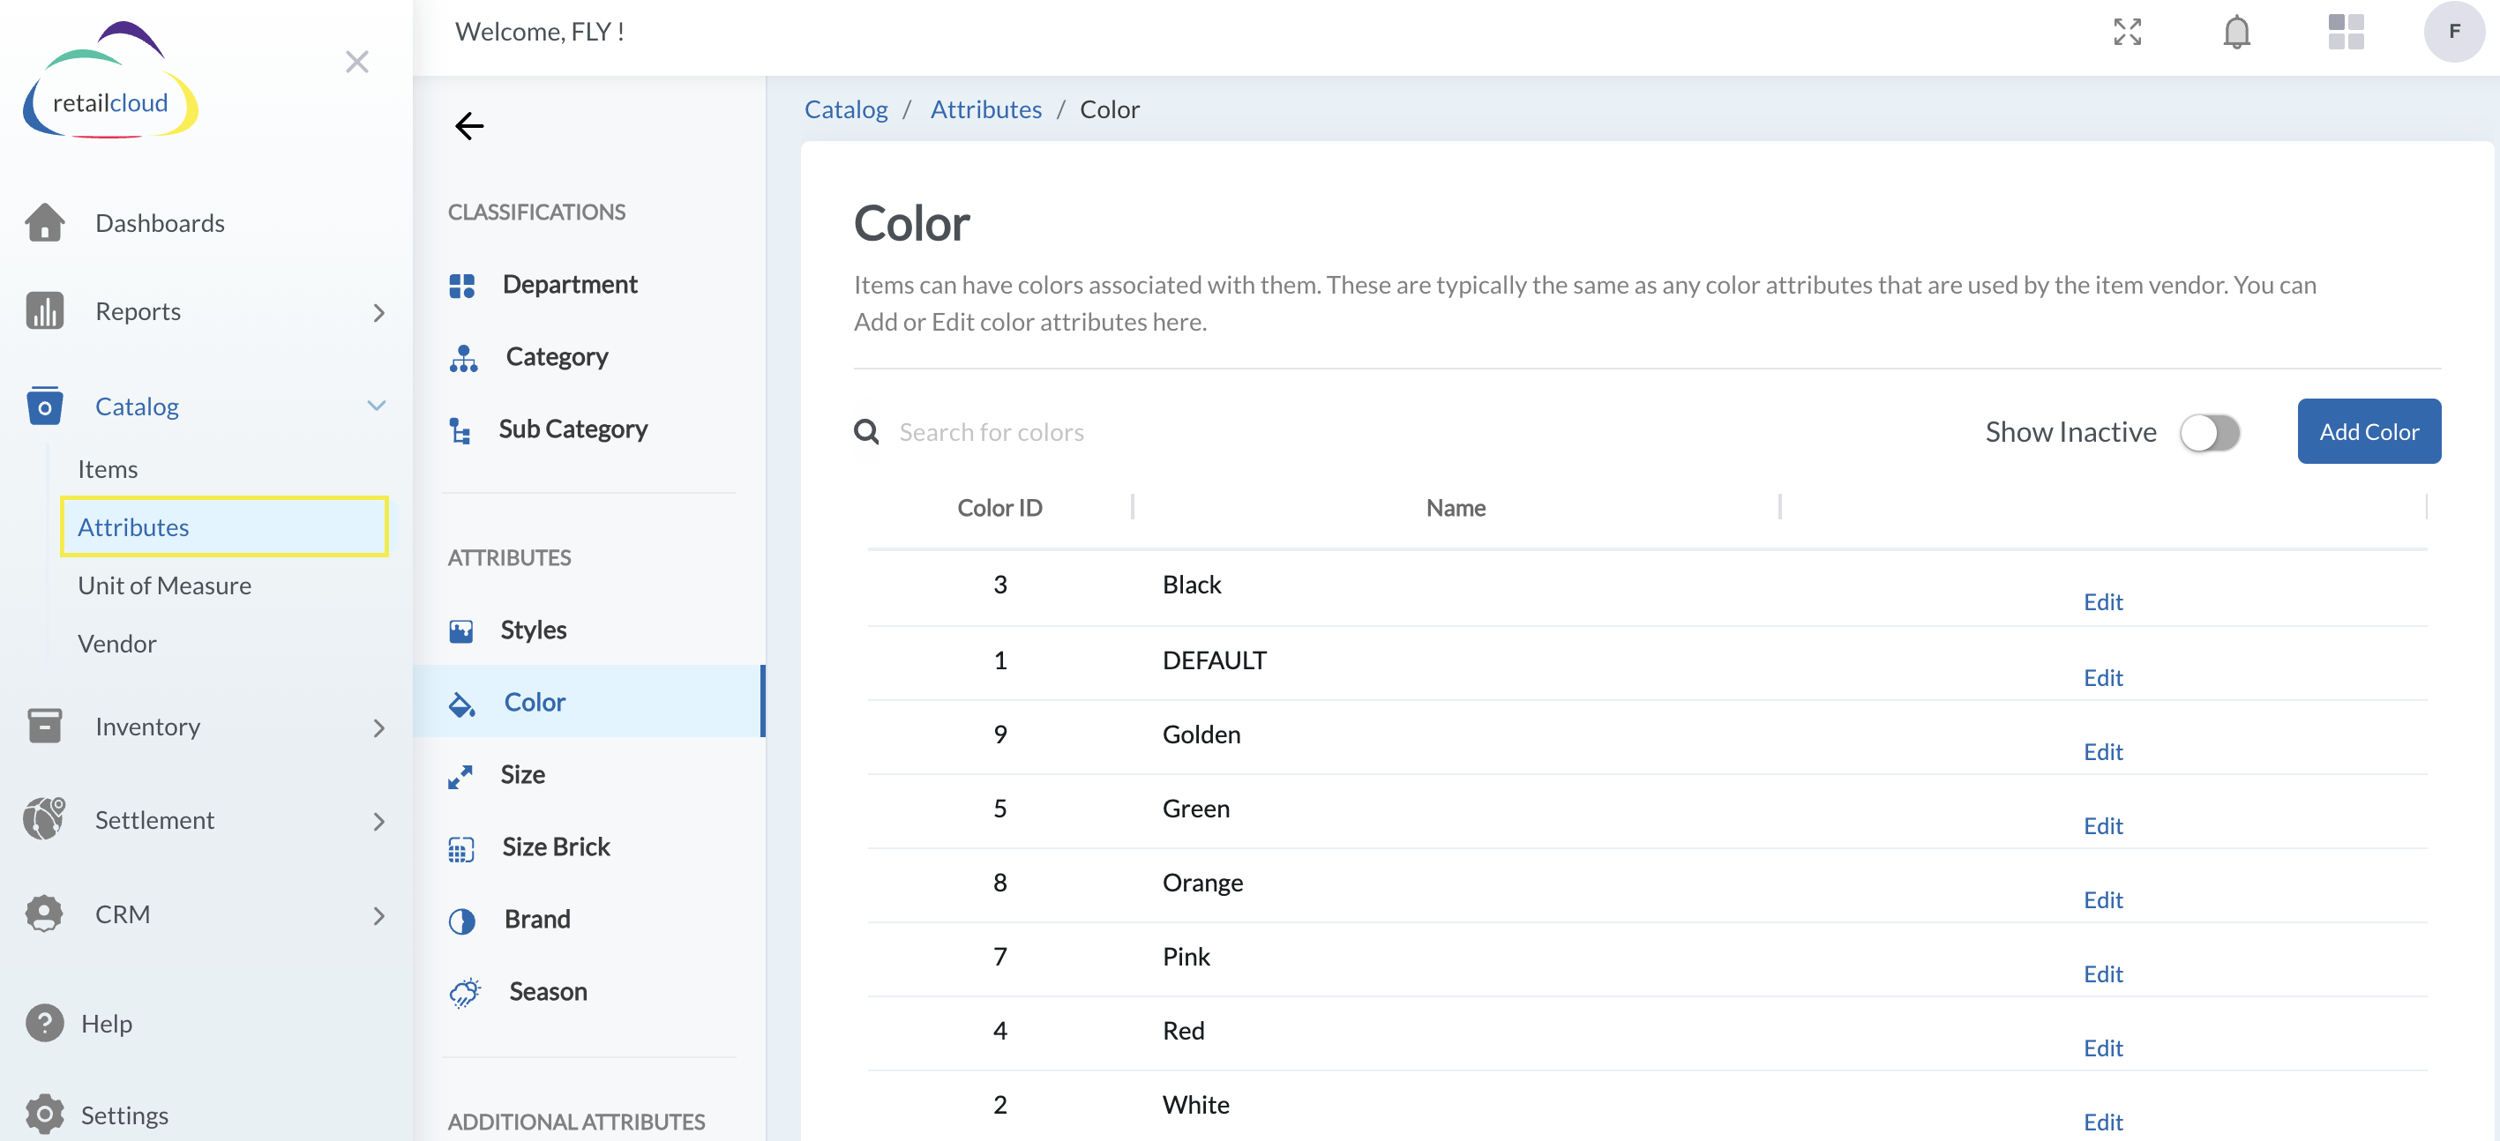
Task: Click the Catalog bag icon
Action: 45,406
